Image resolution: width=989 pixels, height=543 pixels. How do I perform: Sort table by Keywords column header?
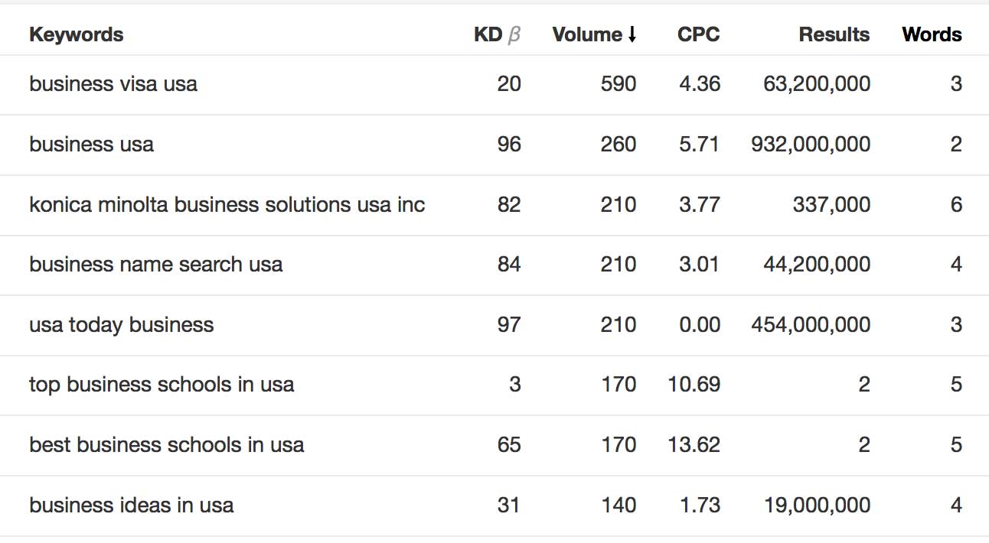(76, 34)
